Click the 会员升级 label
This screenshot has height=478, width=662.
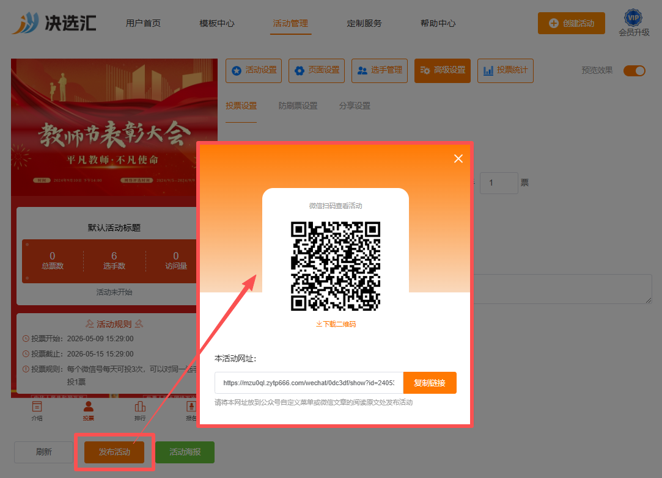click(x=634, y=32)
